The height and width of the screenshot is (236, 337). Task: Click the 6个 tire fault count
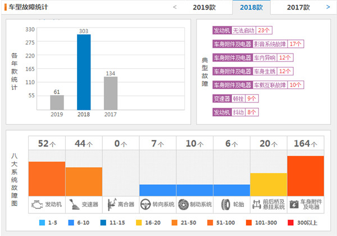[x=231, y=144]
